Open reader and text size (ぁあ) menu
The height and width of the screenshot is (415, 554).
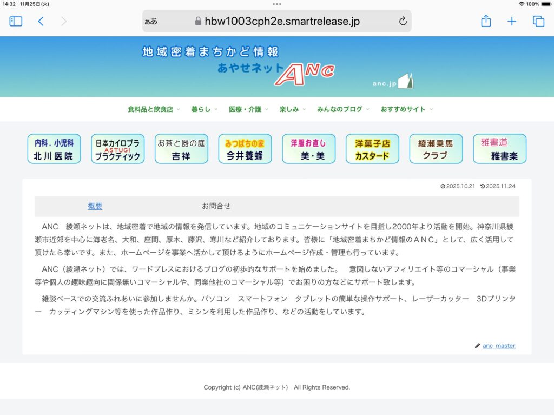pos(151,22)
